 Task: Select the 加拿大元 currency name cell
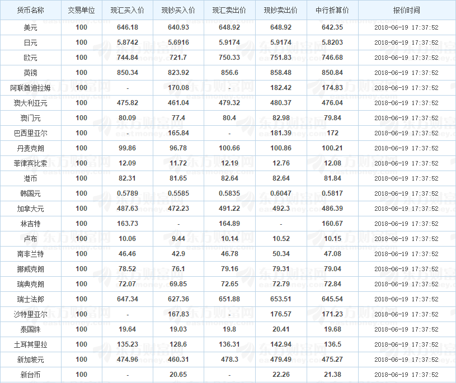[x=31, y=209]
